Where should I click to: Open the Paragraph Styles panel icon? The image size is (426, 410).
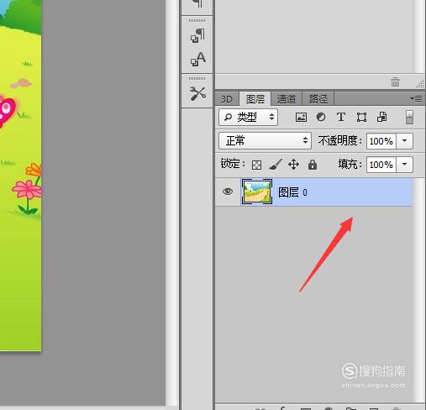pos(197,35)
